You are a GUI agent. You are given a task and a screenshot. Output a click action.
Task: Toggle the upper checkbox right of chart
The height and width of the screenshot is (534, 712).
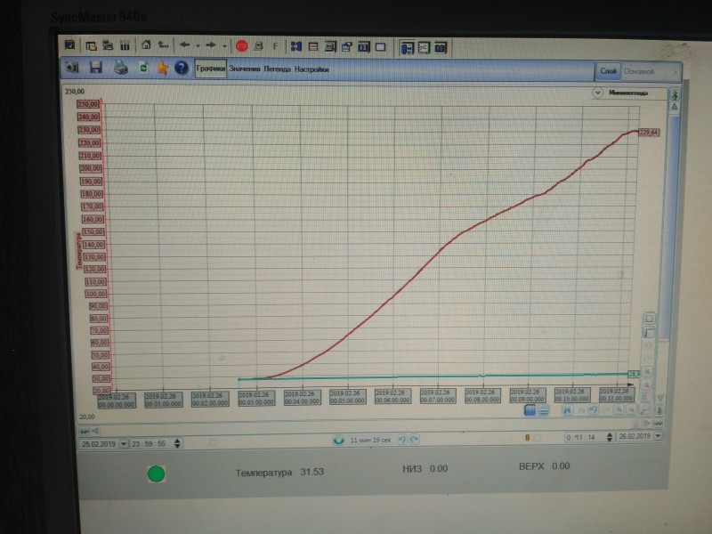tap(649, 319)
